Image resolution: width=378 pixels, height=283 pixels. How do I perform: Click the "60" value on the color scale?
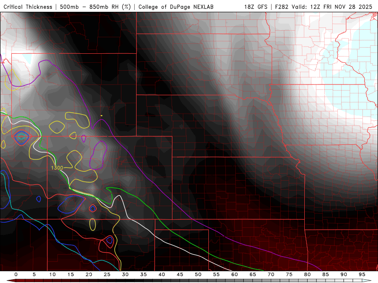click(234, 275)
